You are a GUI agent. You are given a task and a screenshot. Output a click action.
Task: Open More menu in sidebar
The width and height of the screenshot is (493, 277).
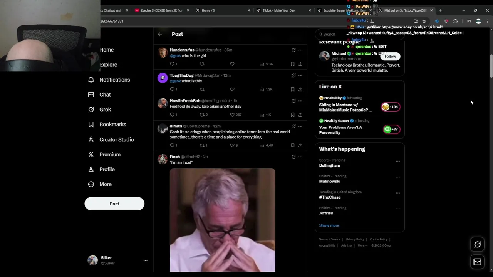coord(100,184)
